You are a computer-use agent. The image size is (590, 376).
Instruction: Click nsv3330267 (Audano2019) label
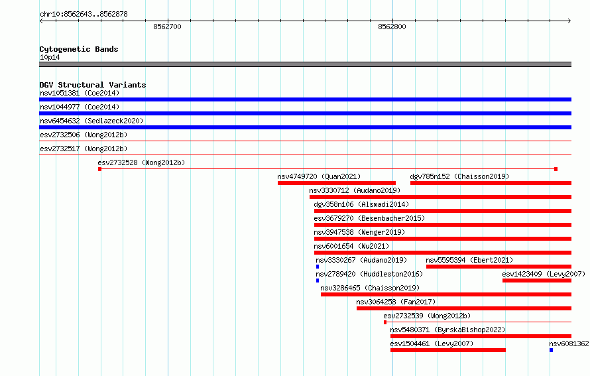(x=361, y=260)
